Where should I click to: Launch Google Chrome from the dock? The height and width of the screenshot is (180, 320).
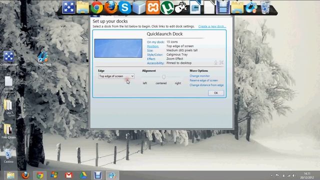[96, 7]
